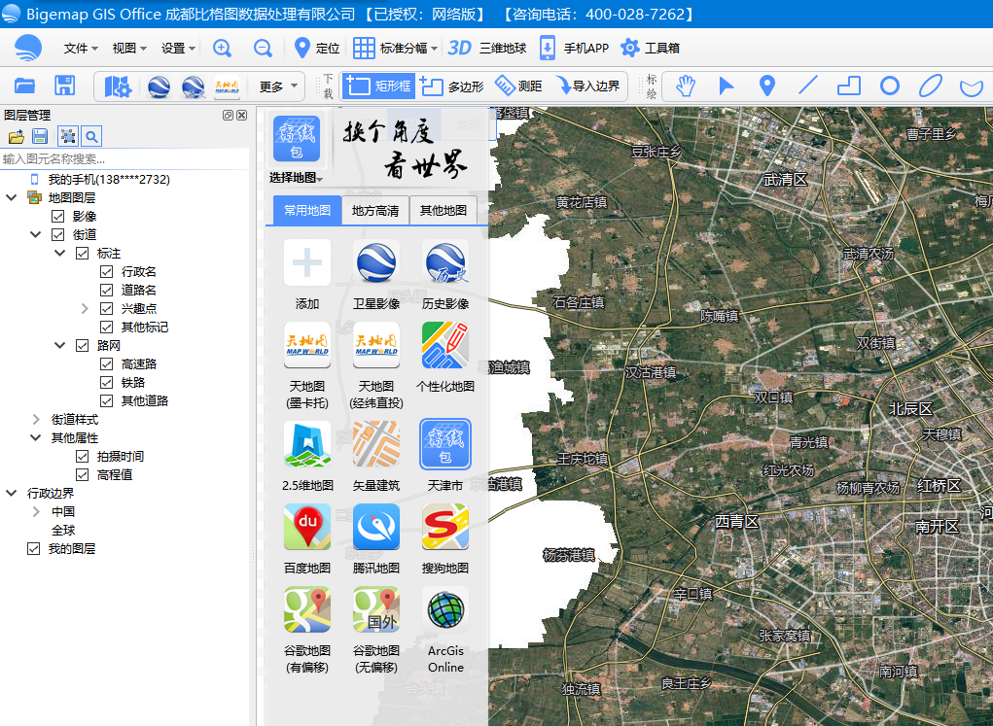Screen dimensions: 993x726
Task: Expand the 兴趣点 tree node
Action: point(85,308)
